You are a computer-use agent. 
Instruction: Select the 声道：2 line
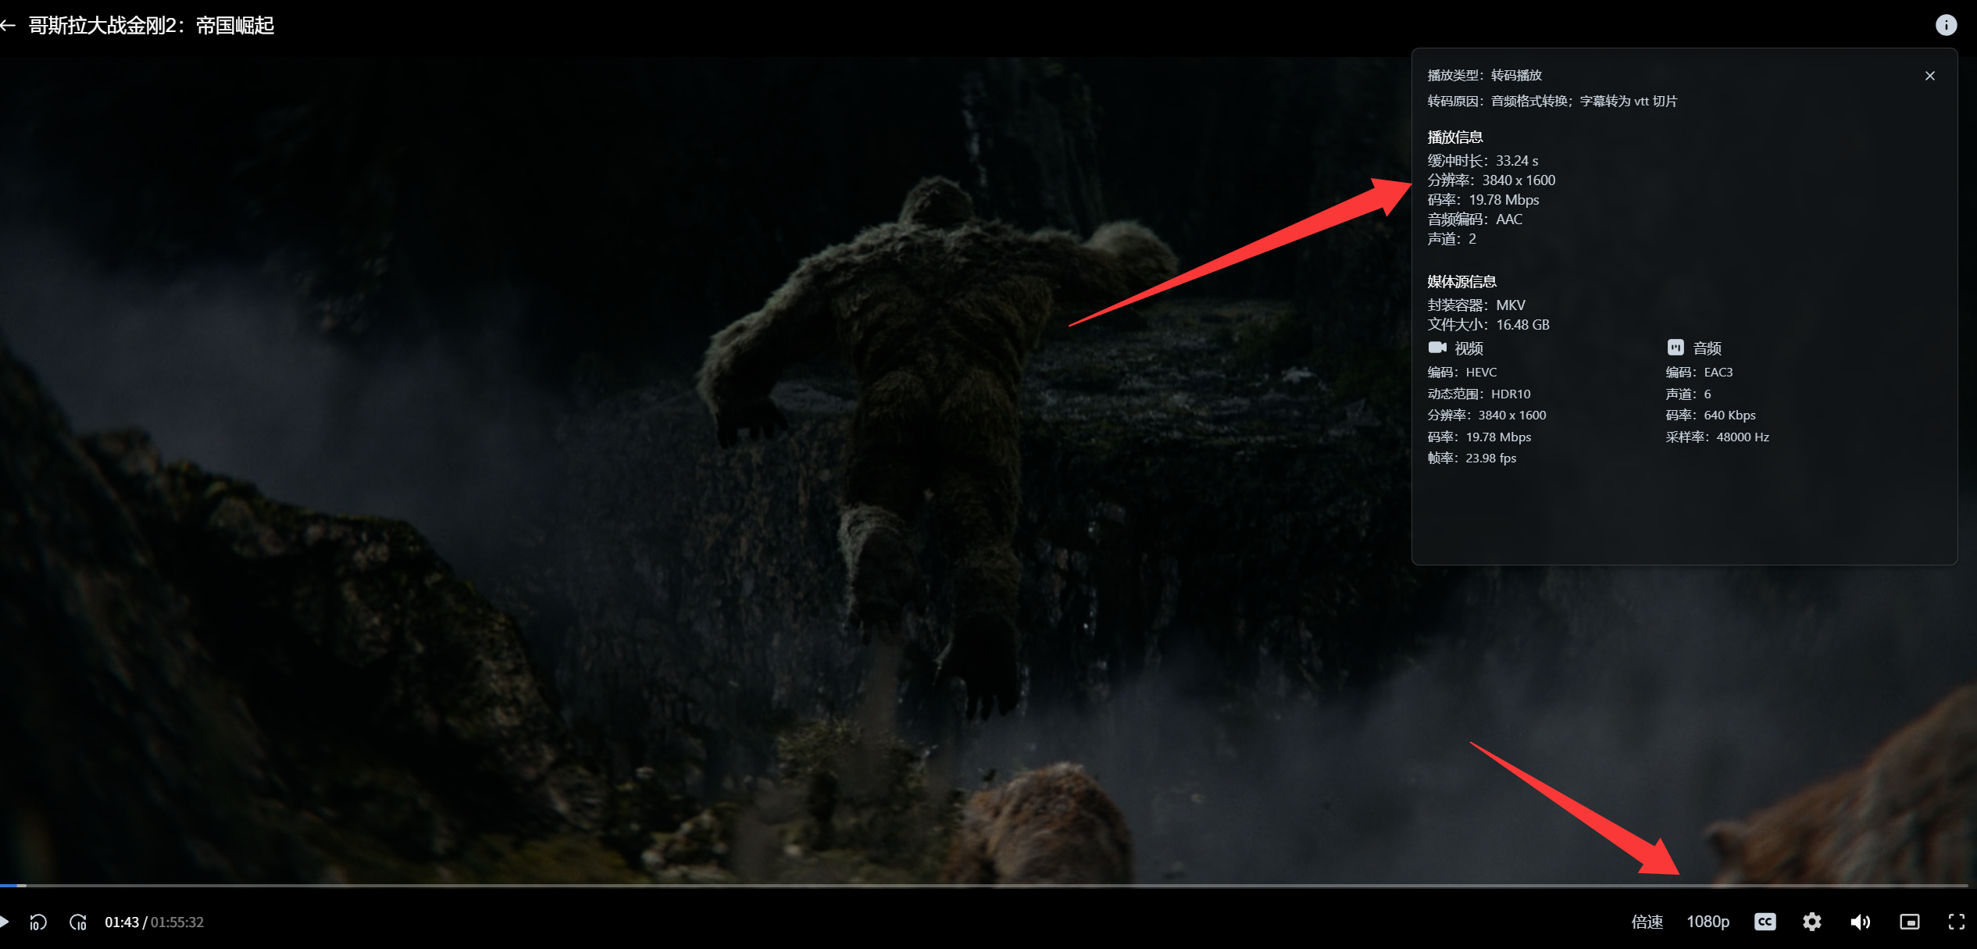point(1451,238)
